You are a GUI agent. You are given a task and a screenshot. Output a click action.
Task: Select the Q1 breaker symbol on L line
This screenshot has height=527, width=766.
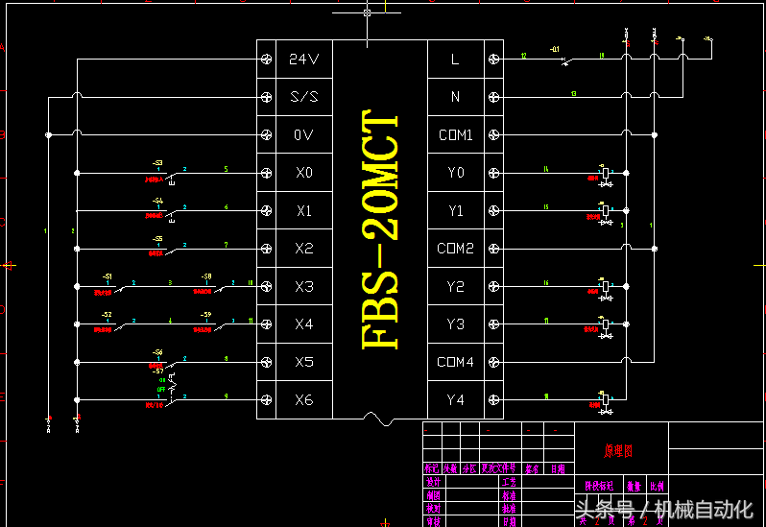(564, 60)
